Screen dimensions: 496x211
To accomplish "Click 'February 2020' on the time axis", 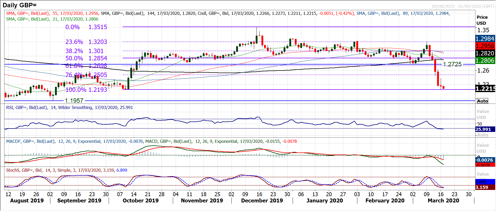I will [x=385, y=201].
